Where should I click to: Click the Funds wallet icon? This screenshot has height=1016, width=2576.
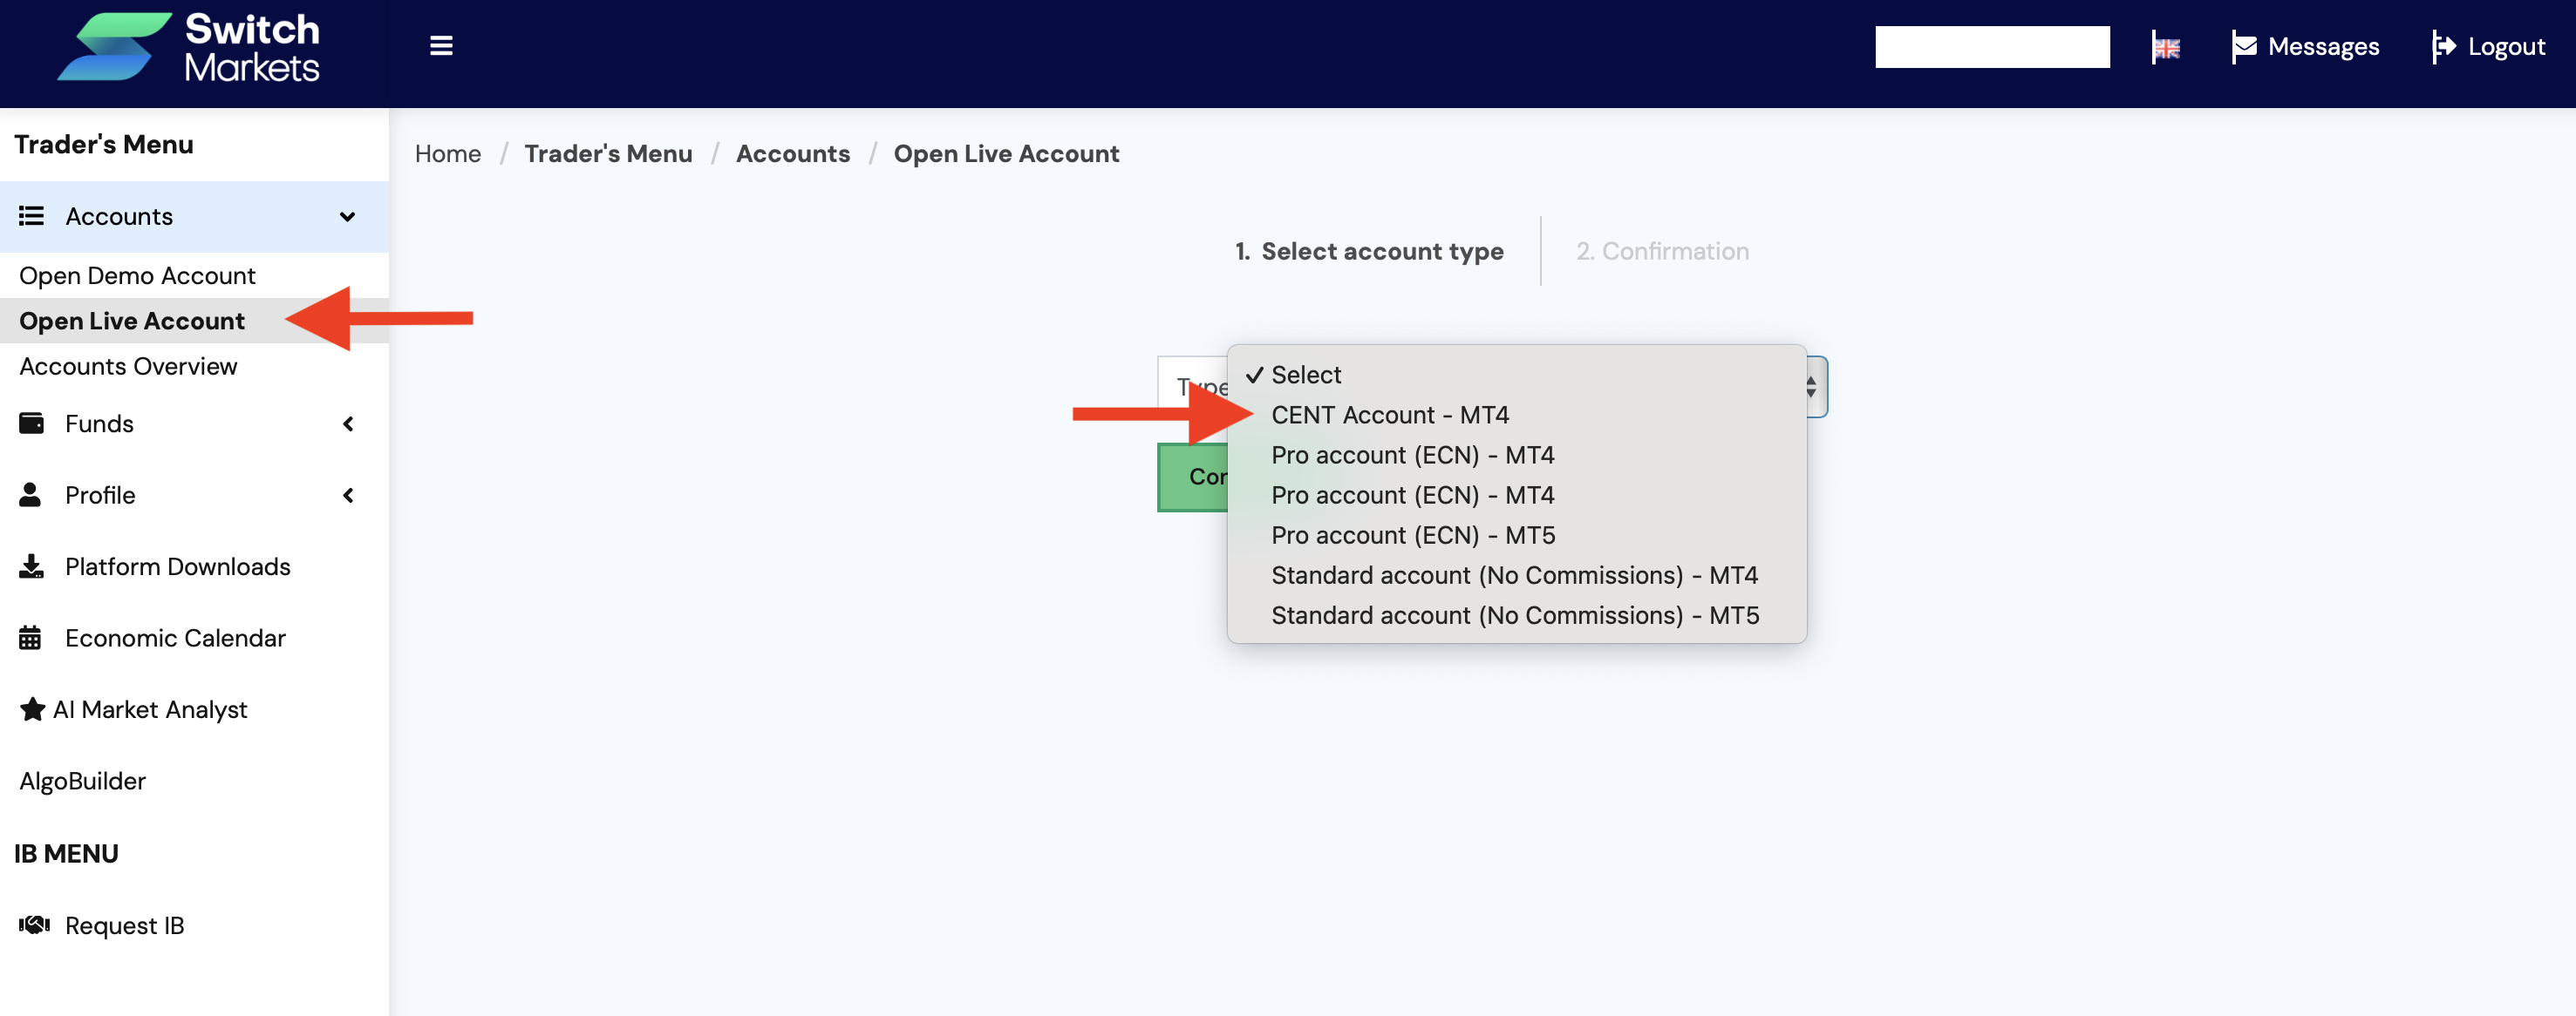point(31,423)
